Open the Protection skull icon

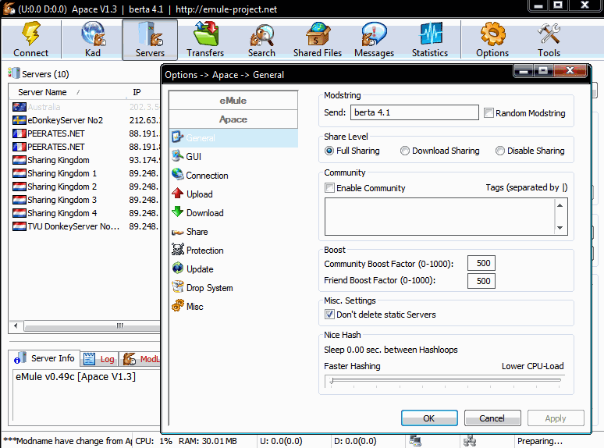tap(177, 250)
